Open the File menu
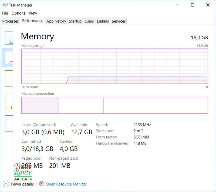This screenshot has height=192, width=216. (5, 13)
